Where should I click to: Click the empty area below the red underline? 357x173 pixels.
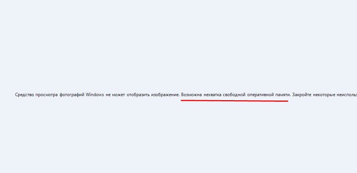pos(235,136)
